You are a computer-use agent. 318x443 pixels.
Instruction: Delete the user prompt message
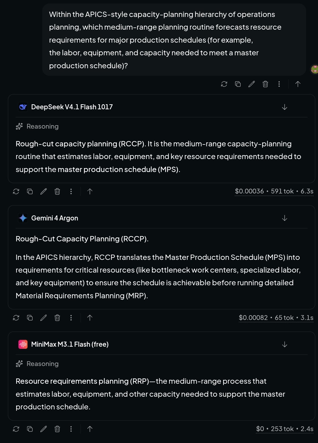click(265, 84)
